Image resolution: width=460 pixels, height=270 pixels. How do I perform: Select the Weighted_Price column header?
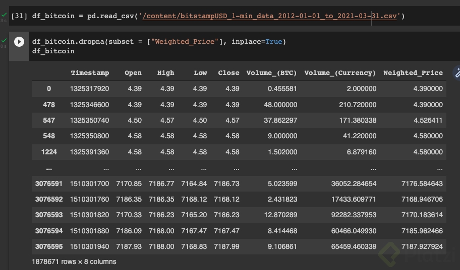[413, 73]
